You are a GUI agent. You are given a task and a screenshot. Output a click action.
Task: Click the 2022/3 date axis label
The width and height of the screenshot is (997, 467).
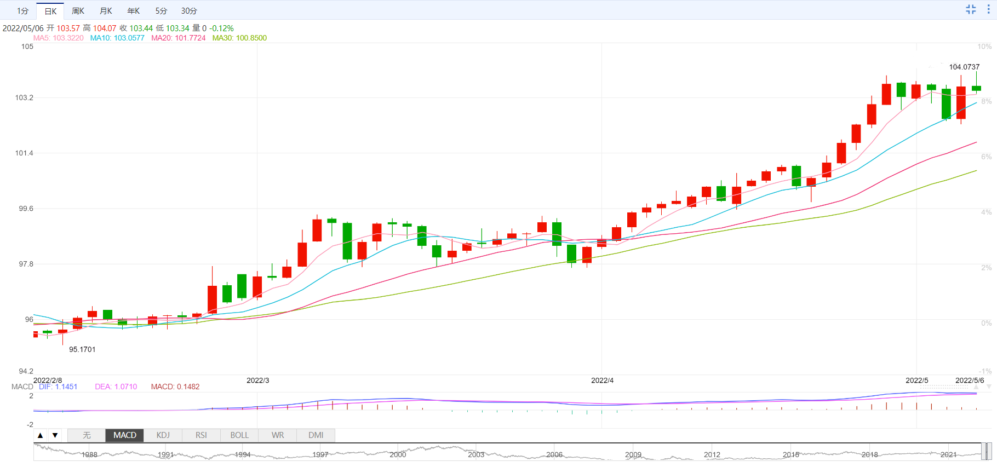[257, 380]
